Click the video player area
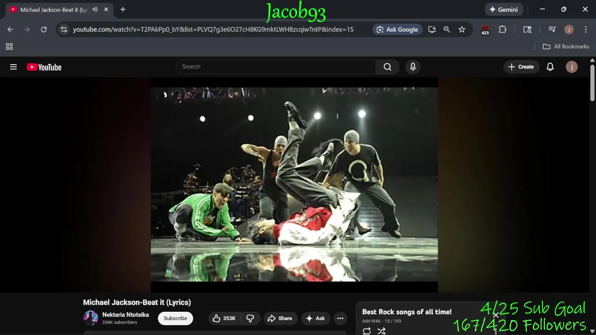Screen dimensions: 596x335 294,185
